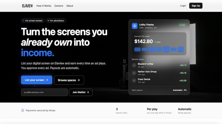This screenshot has height=124, width=222.
Task: Click the Lobby Display monitor icon
Action: pyautogui.click(x=135, y=26)
